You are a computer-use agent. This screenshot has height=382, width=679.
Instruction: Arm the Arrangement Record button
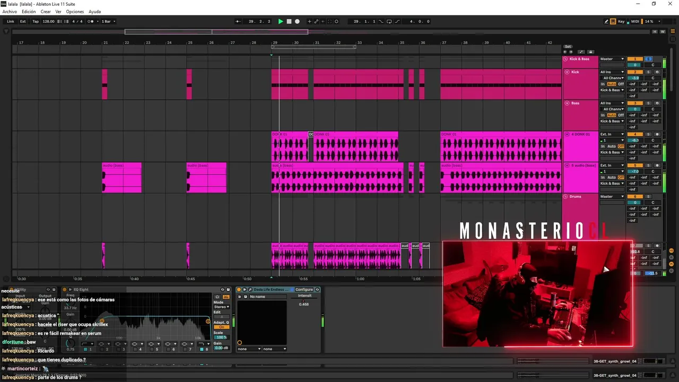297,21
